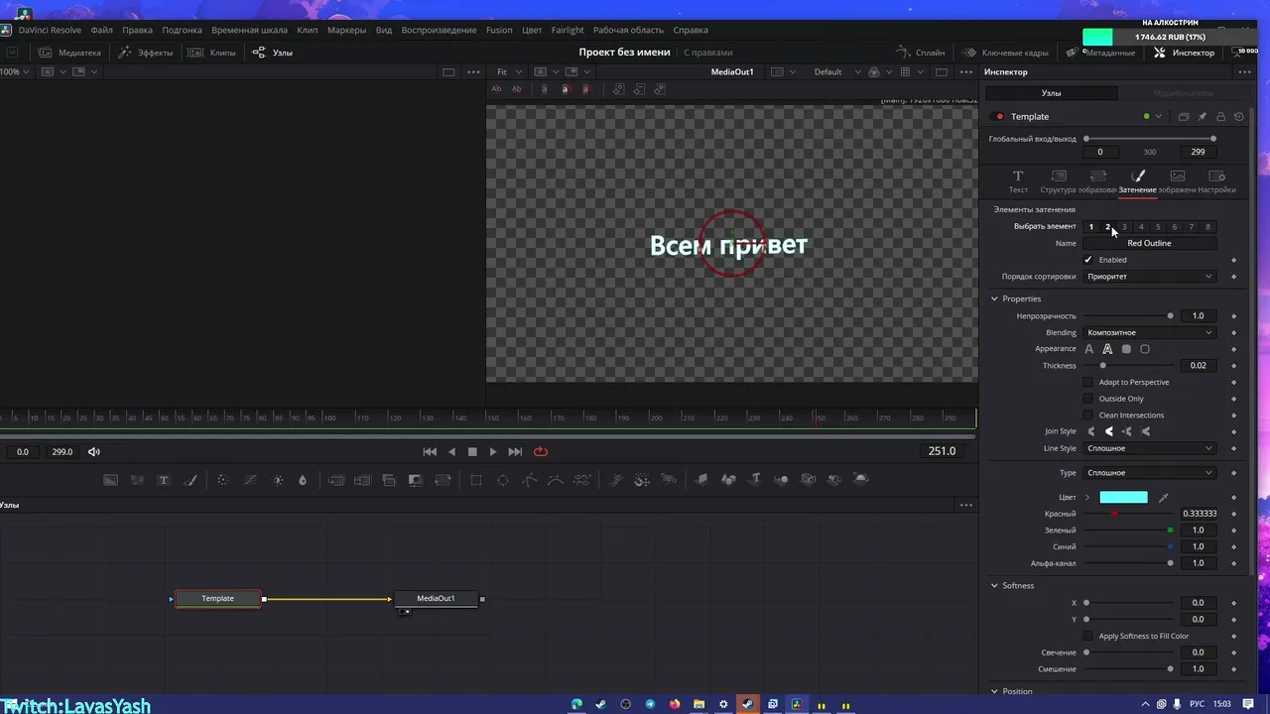Enable Outside Only option
1270x714 pixels.
pos(1088,399)
